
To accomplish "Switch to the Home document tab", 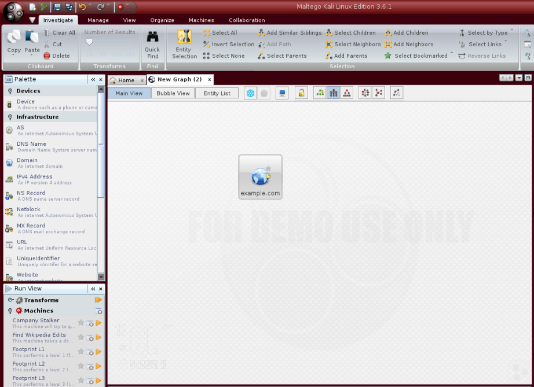I will [x=126, y=80].
